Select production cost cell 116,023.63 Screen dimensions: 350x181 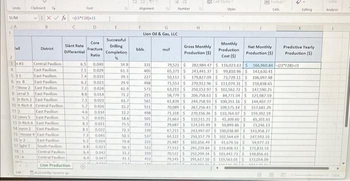click(228, 65)
